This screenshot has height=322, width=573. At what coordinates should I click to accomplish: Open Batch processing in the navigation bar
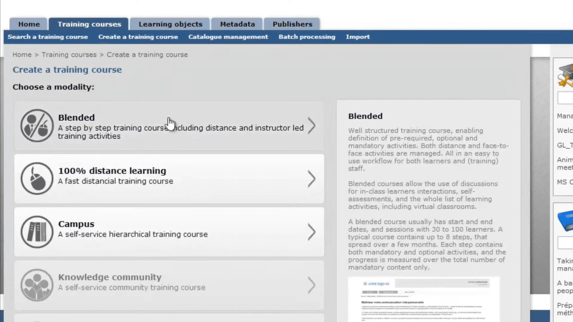307,37
